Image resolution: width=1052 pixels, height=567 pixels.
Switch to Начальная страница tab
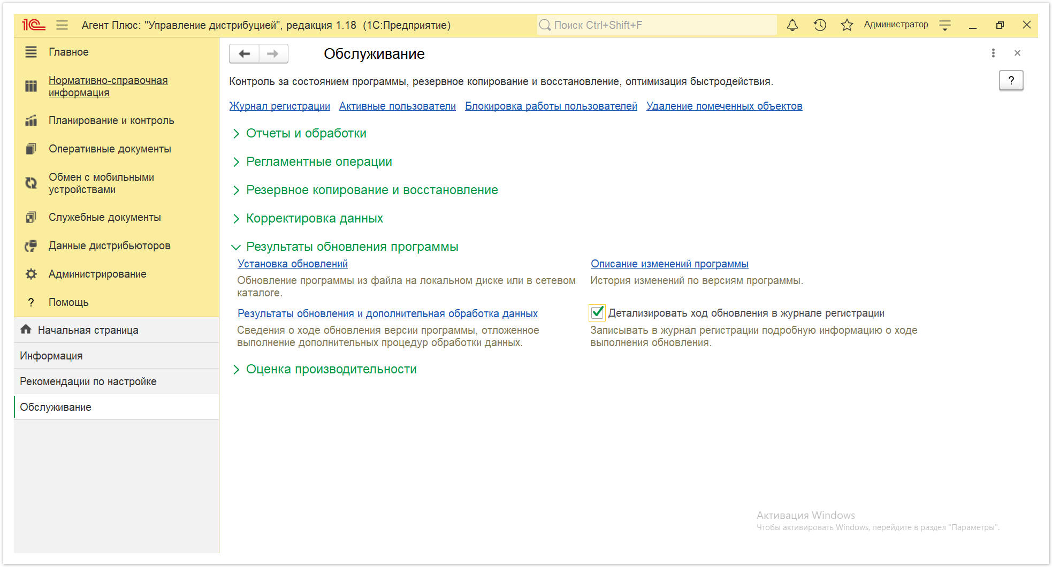click(117, 330)
